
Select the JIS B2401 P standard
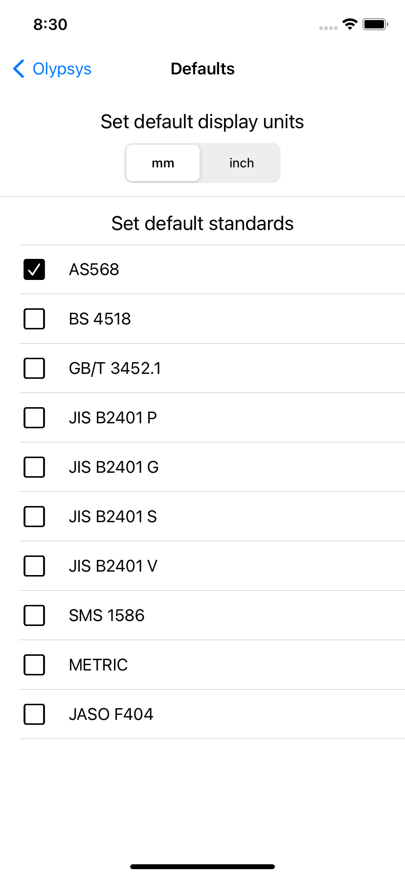[x=34, y=417]
